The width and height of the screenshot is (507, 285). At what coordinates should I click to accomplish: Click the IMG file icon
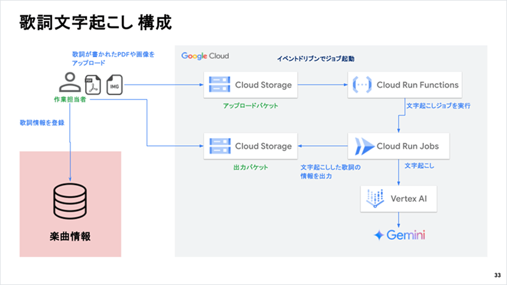click(x=115, y=85)
